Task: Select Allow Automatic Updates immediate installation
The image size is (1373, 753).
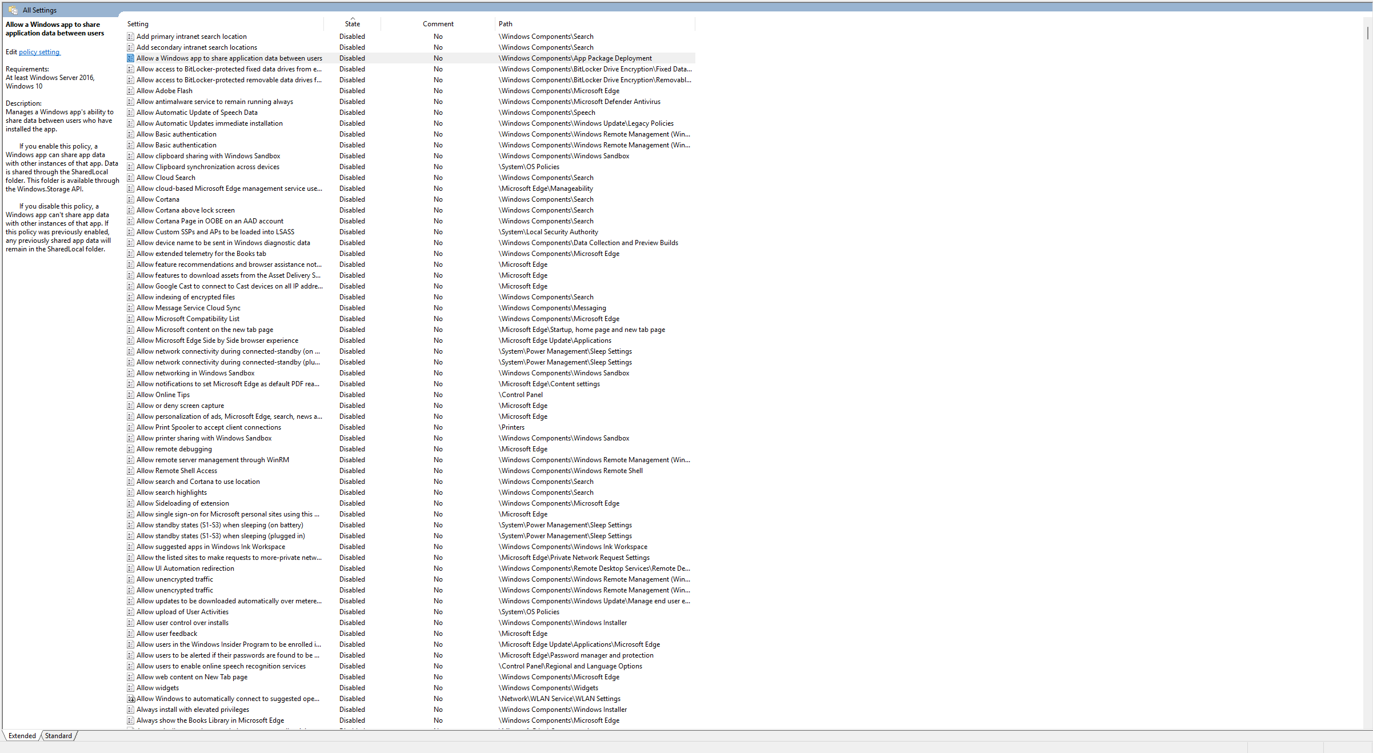Action: [x=210, y=123]
